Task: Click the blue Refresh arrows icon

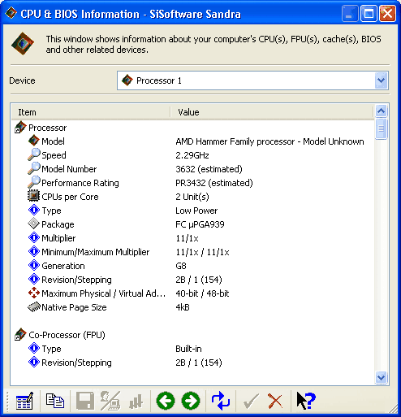Action: [221, 401]
